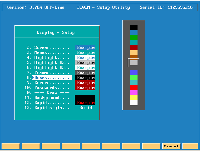Click the 3000M - Setup Utility title
Image resolution: width=200 pixels, height=151 pixels.
tap(103, 7)
